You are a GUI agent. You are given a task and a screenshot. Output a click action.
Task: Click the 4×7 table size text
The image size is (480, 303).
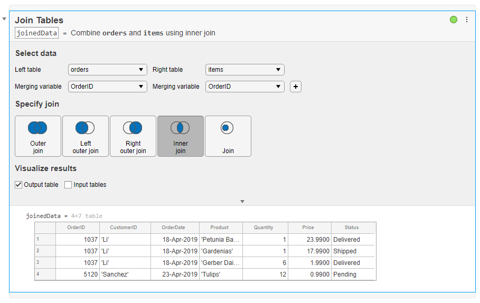(87, 216)
